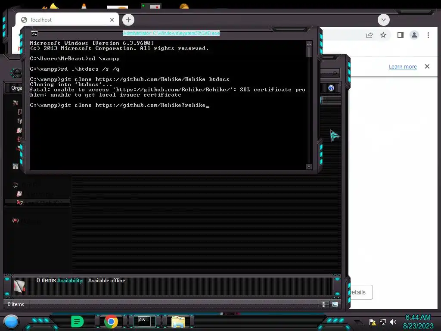The width and height of the screenshot is (441, 331).
Task: Click the Explorer back navigation orb
Action: coord(17,73)
